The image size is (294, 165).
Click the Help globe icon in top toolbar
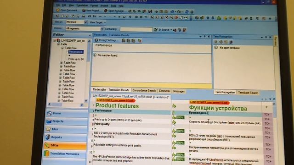(x=192, y=12)
